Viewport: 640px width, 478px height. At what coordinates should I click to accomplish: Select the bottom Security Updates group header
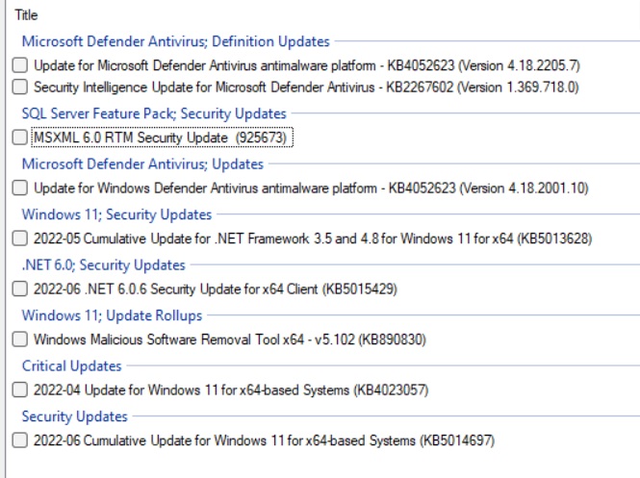click(74, 416)
